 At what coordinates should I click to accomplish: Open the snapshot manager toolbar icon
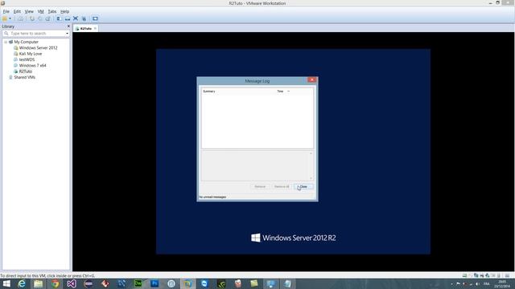pyautogui.click(x=48, y=18)
